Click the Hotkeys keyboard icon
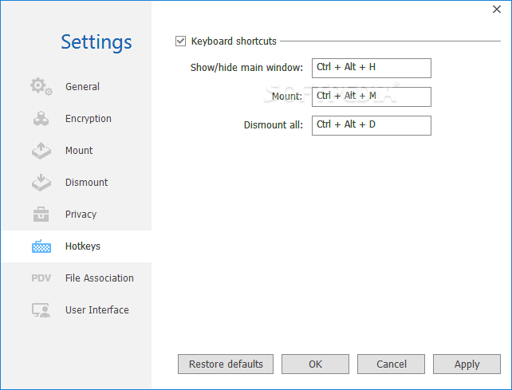 point(41,246)
